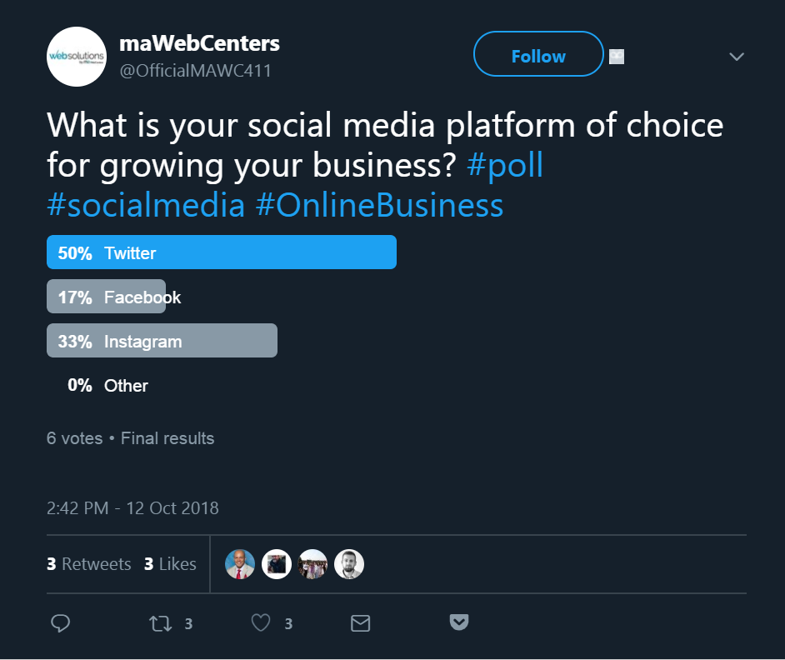This screenshot has width=785, height=660.
Task: Open the dropdown arrow at top right
Action: click(x=737, y=57)
